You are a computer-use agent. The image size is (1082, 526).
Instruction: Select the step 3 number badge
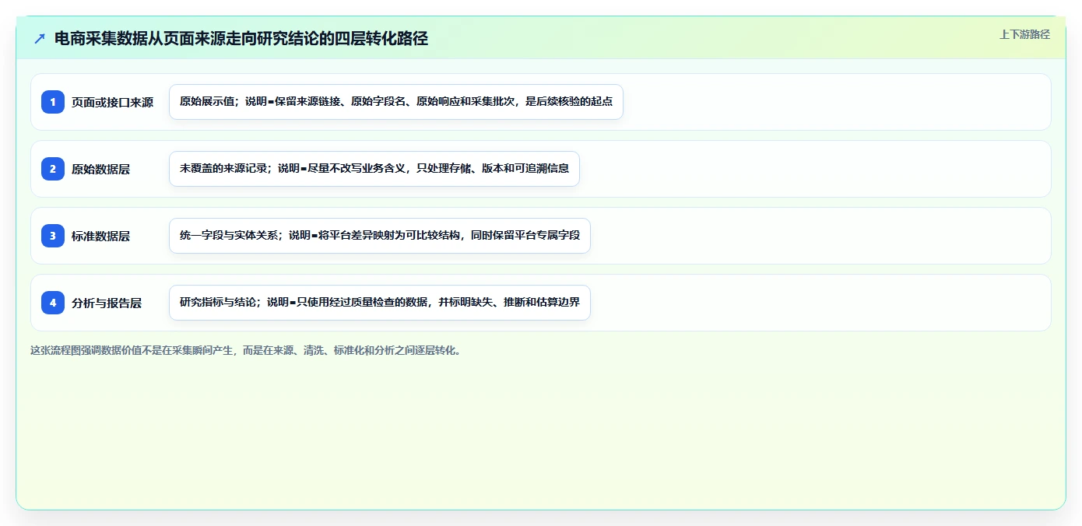tap(53, 236)
